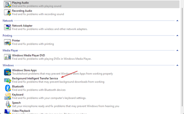Click description about playing DVDs in Media Player

coord(52,59)
